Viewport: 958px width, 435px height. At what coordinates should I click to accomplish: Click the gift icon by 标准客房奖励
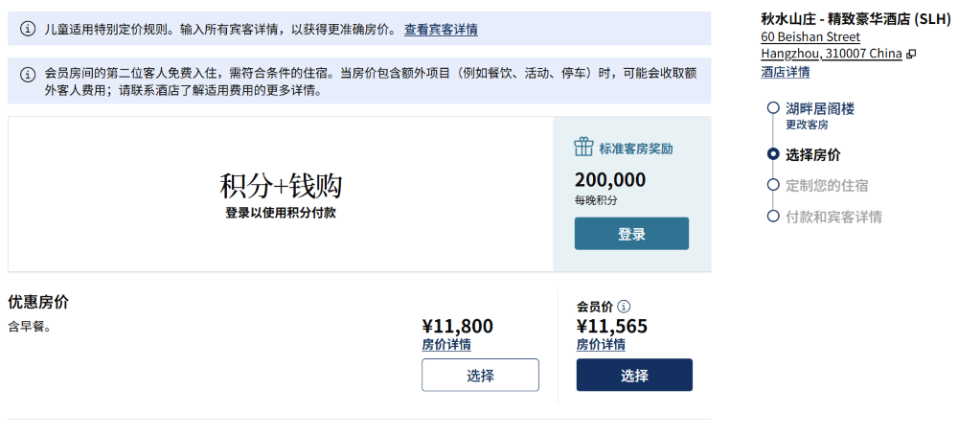tap(583, 147)
